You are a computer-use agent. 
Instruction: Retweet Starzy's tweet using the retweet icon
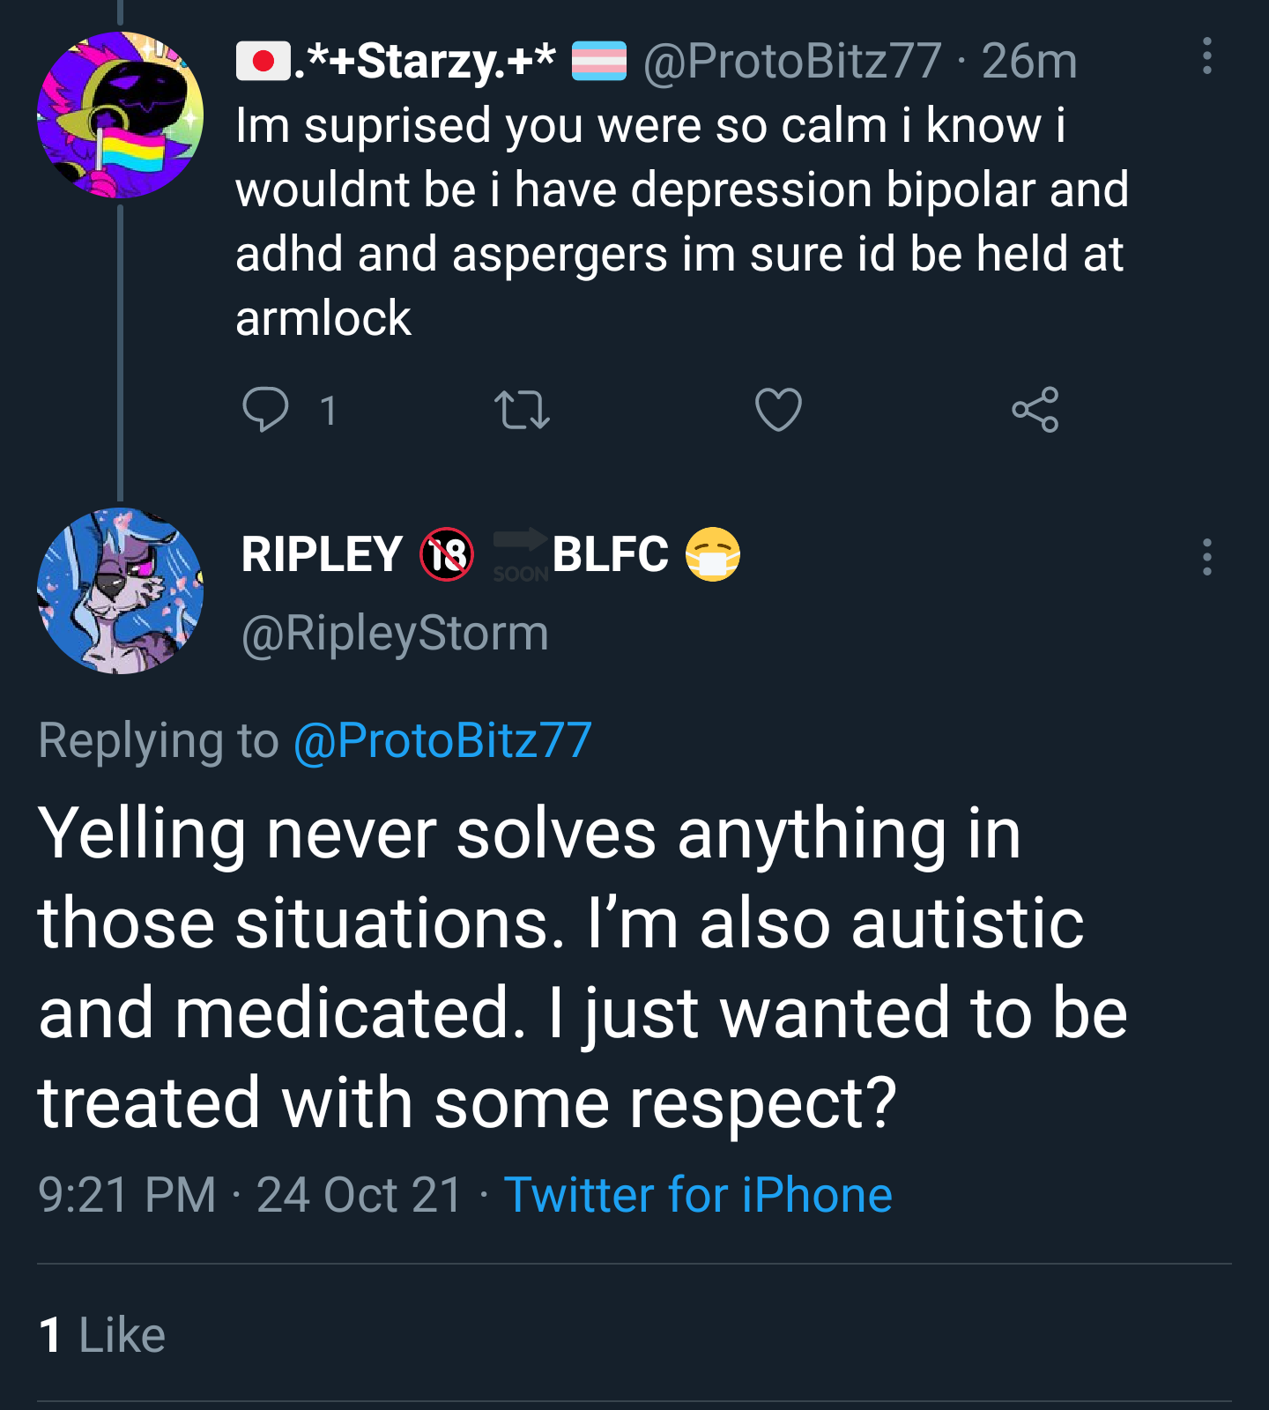[x=522, y=411]
